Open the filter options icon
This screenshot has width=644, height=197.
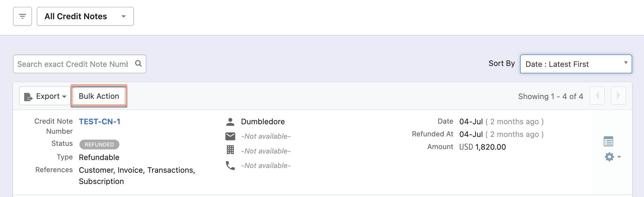[x=23, y=16]
